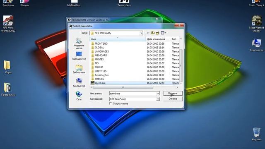Click the file list scroll-left arrow
Image resolution: width=265 pixels, height=149 pixels.
91,87
